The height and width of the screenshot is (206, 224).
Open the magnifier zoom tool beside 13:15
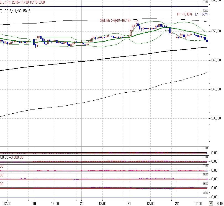210,204
